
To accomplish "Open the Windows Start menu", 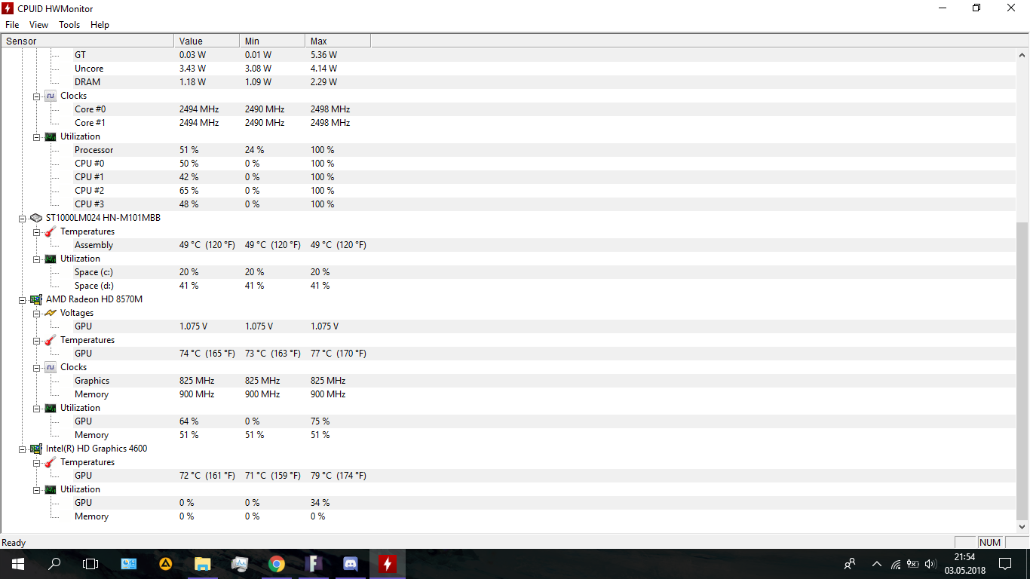I will pyautogui.click(x=18, y=563).
